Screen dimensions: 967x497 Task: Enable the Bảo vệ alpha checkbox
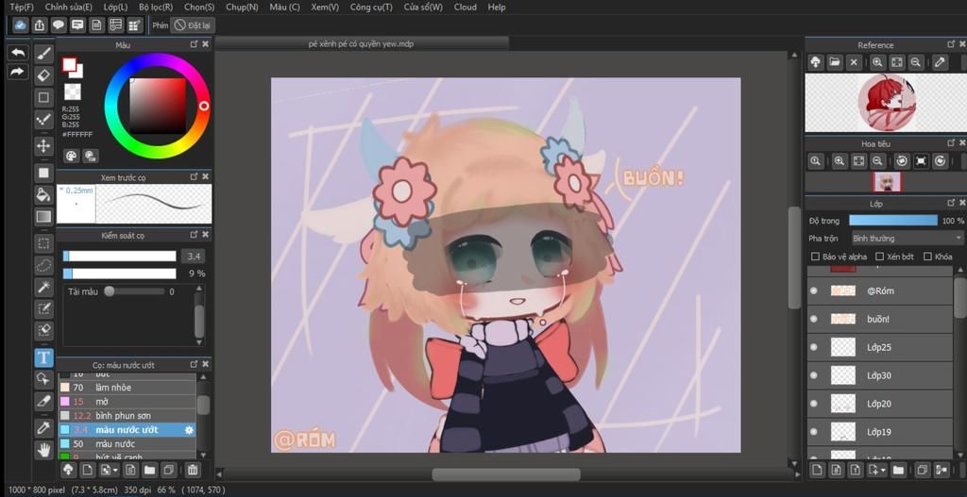(815, 257)
